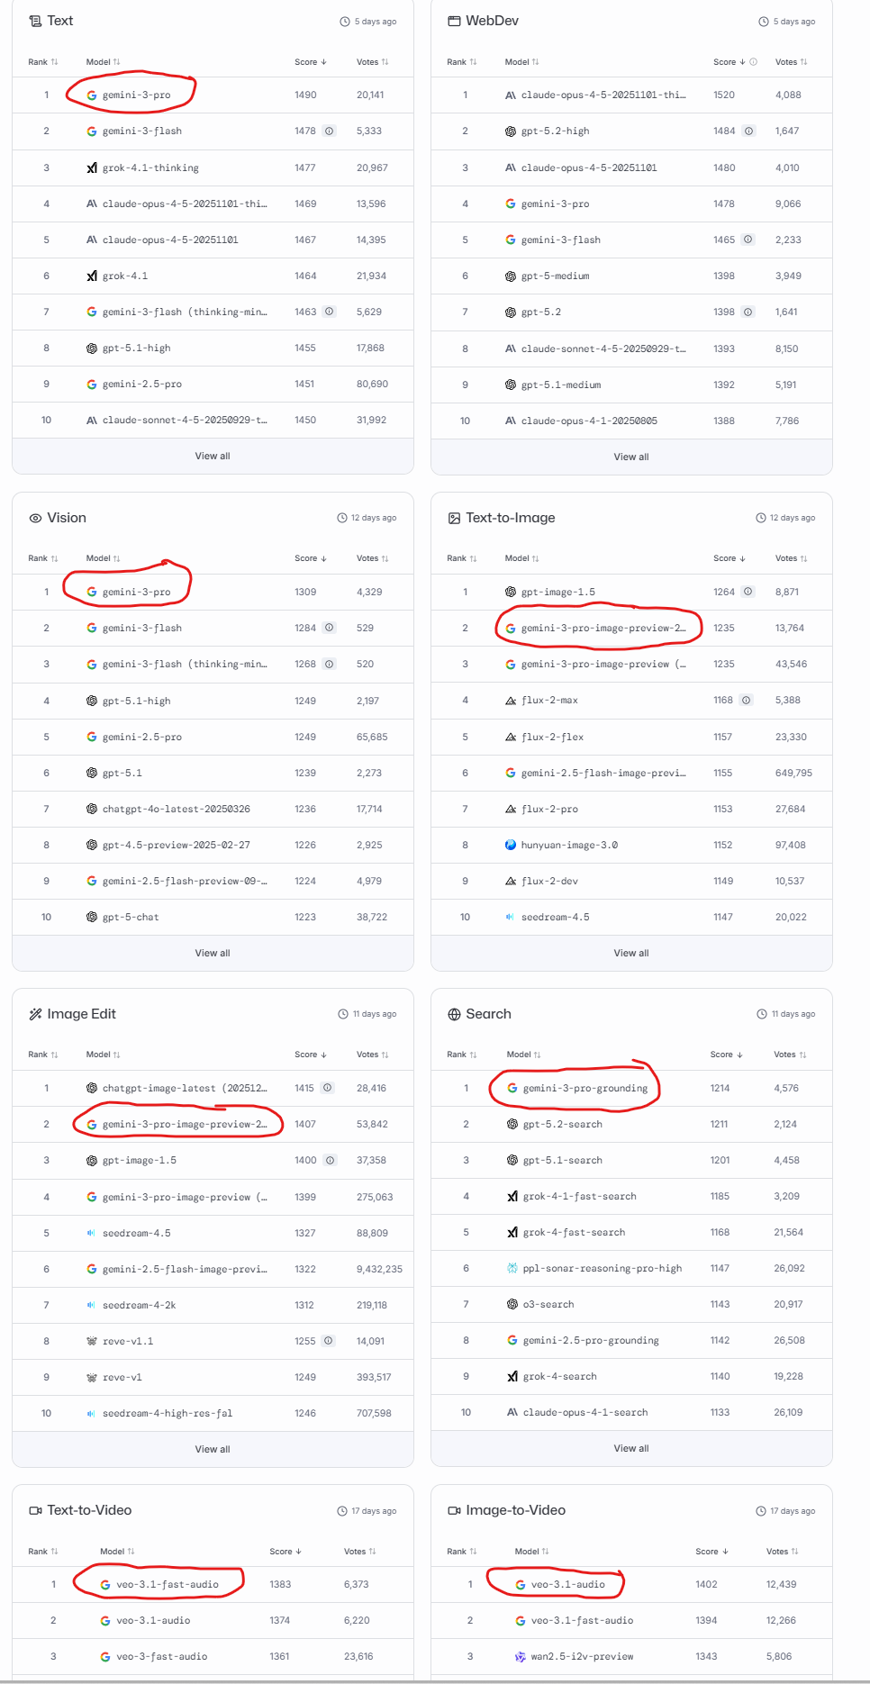The width and height of the screenshot is (870, 1684).
Task: Click View all under the Vision table
Action: (213, 953)
